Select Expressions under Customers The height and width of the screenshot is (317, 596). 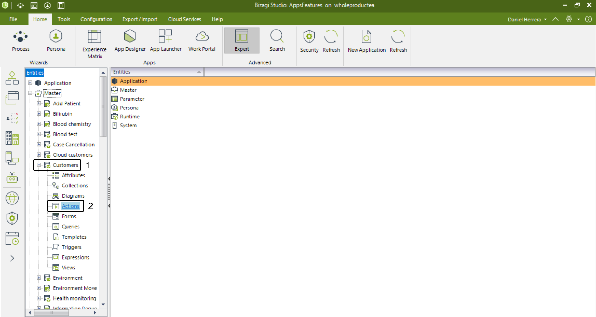[x=75, y=257]
